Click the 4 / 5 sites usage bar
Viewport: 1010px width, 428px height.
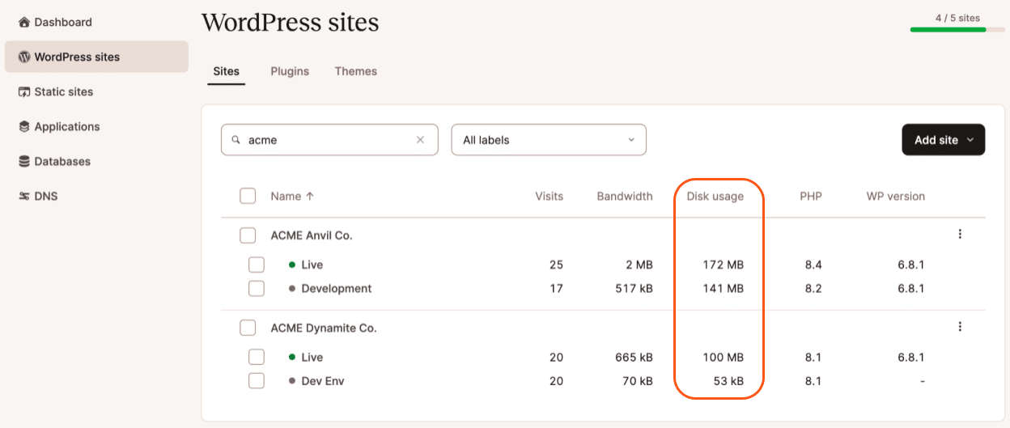coord(957,29)
